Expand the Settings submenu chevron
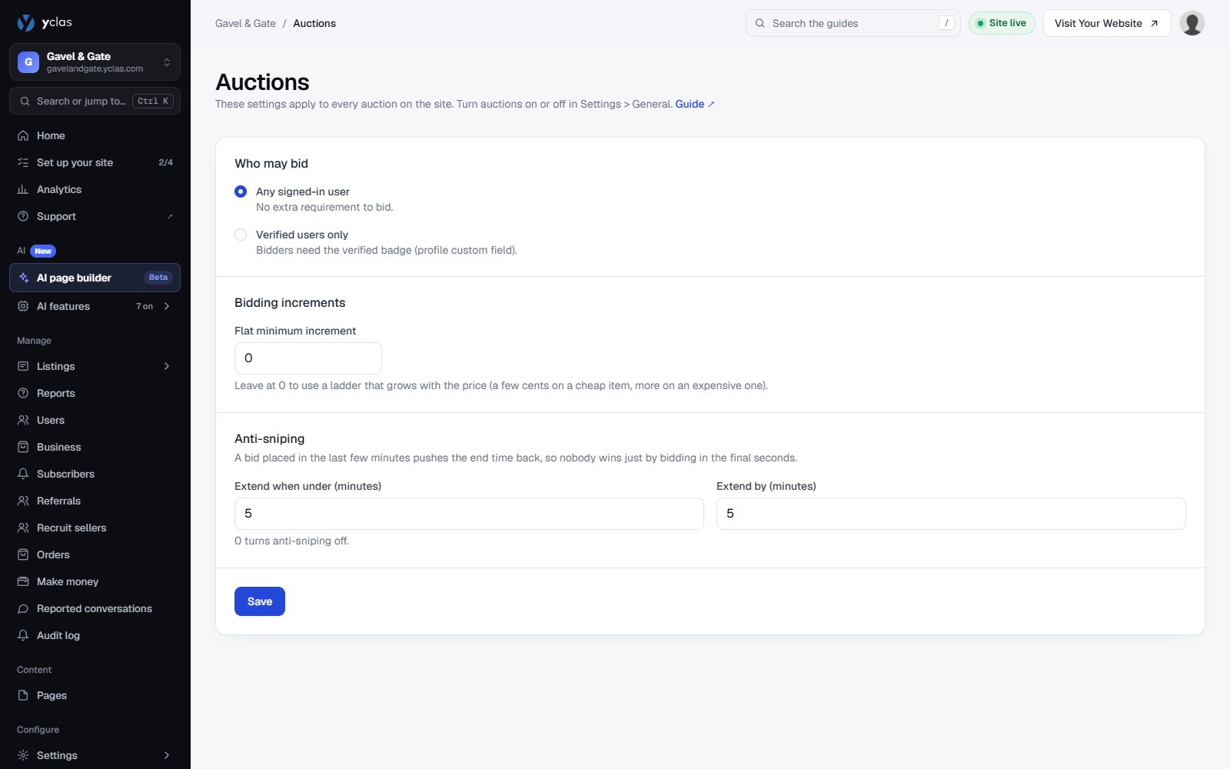 (167, 755)
